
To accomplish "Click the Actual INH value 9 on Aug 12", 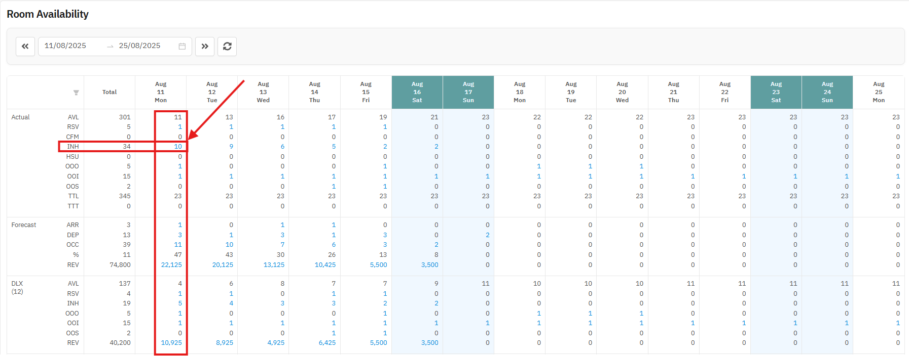I will (x=231, y=147).
